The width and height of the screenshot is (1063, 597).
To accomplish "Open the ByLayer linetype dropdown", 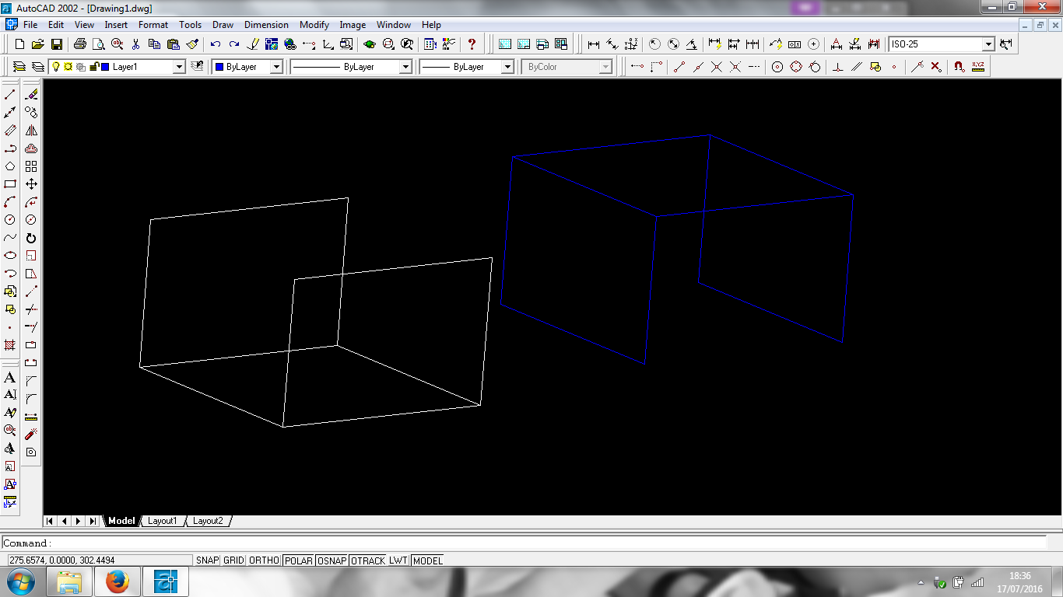I will click(x=405, y=67).
